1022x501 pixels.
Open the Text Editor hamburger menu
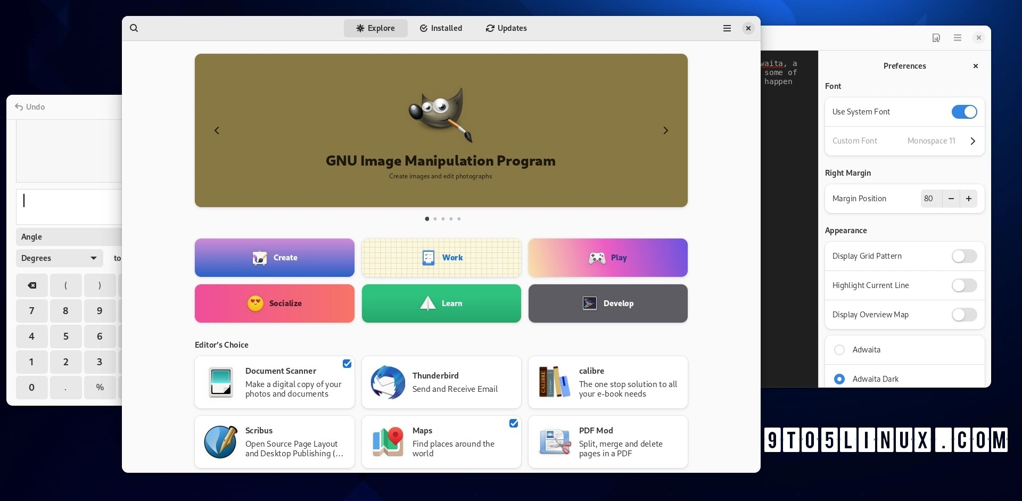coord(957,38)
